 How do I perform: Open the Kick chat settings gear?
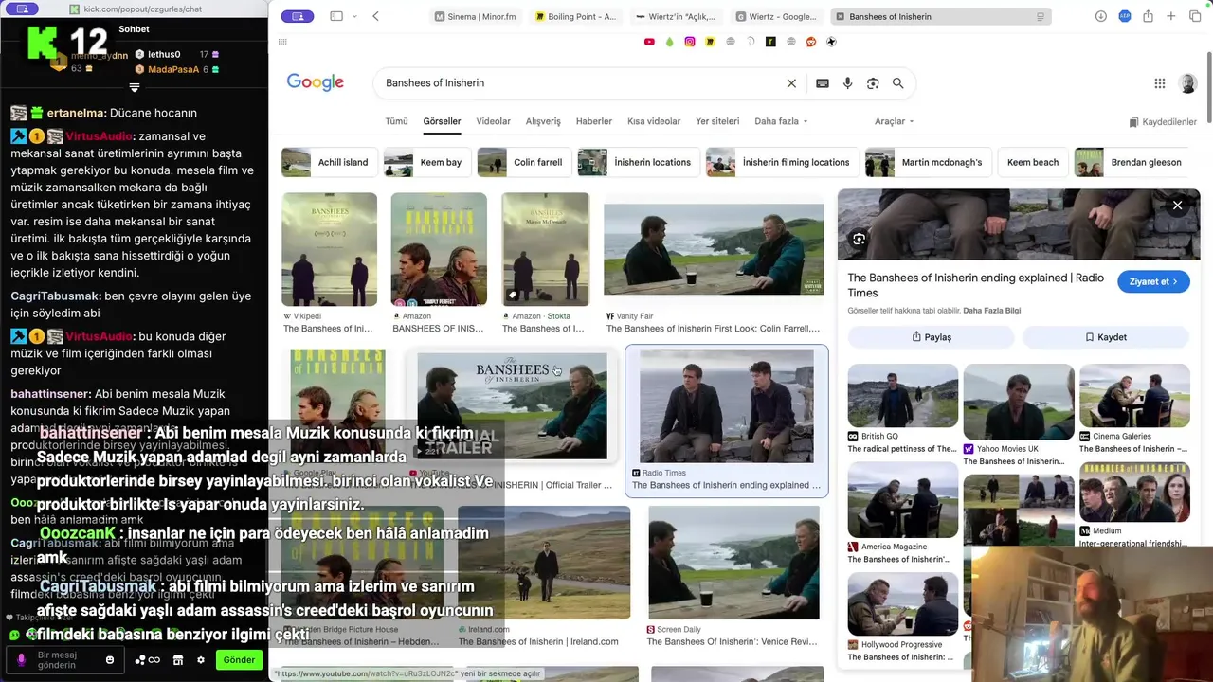pos(201,660)
